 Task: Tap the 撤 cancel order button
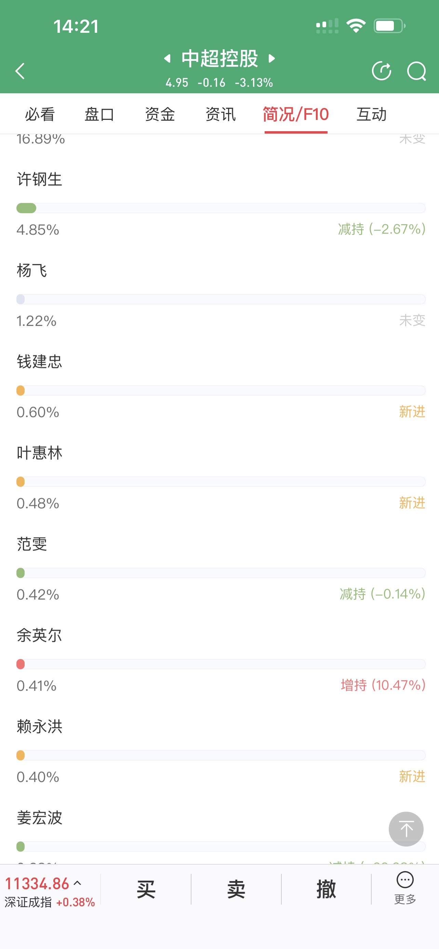pos(326,889)
